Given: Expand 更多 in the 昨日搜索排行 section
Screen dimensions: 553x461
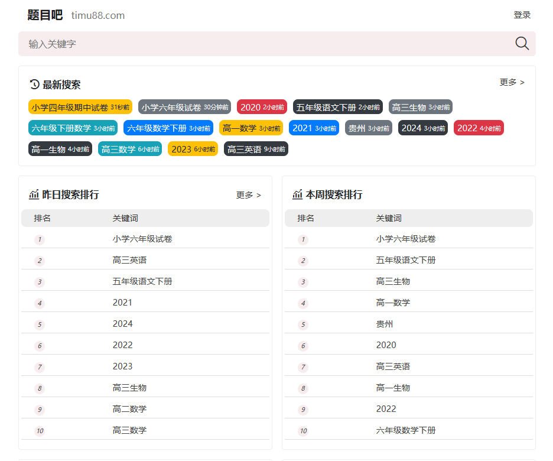Looking at the screenshot, I should click(x=248, y=195).
